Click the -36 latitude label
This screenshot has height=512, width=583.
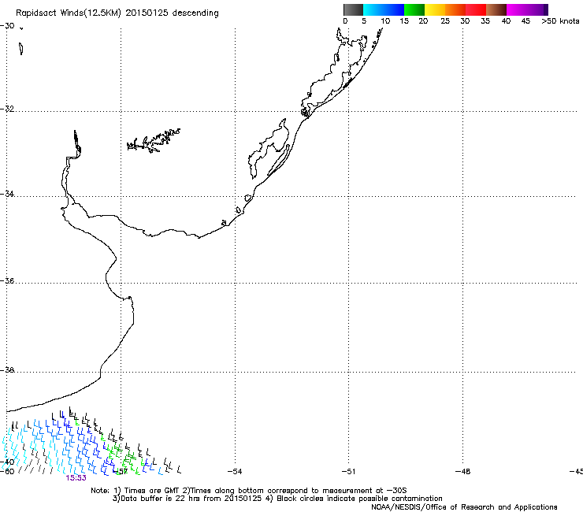tap(7, 280)
